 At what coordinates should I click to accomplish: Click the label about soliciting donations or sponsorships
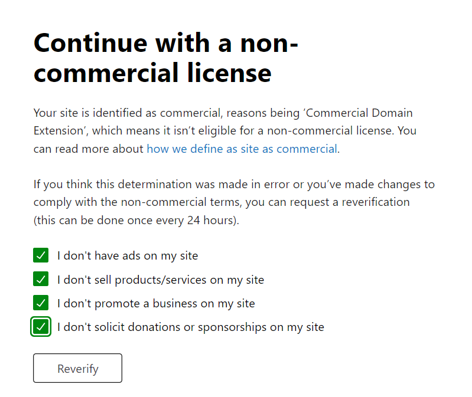tap(191, 327)
